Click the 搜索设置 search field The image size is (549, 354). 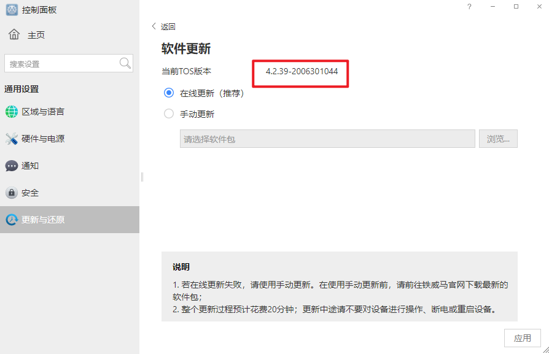tap(61, 64)
